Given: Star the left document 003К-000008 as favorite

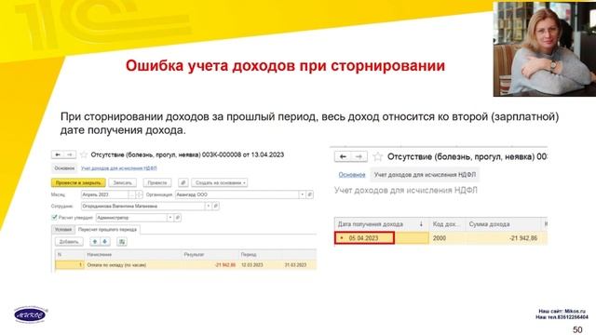Looking at the screenshot, I should 84,155.
